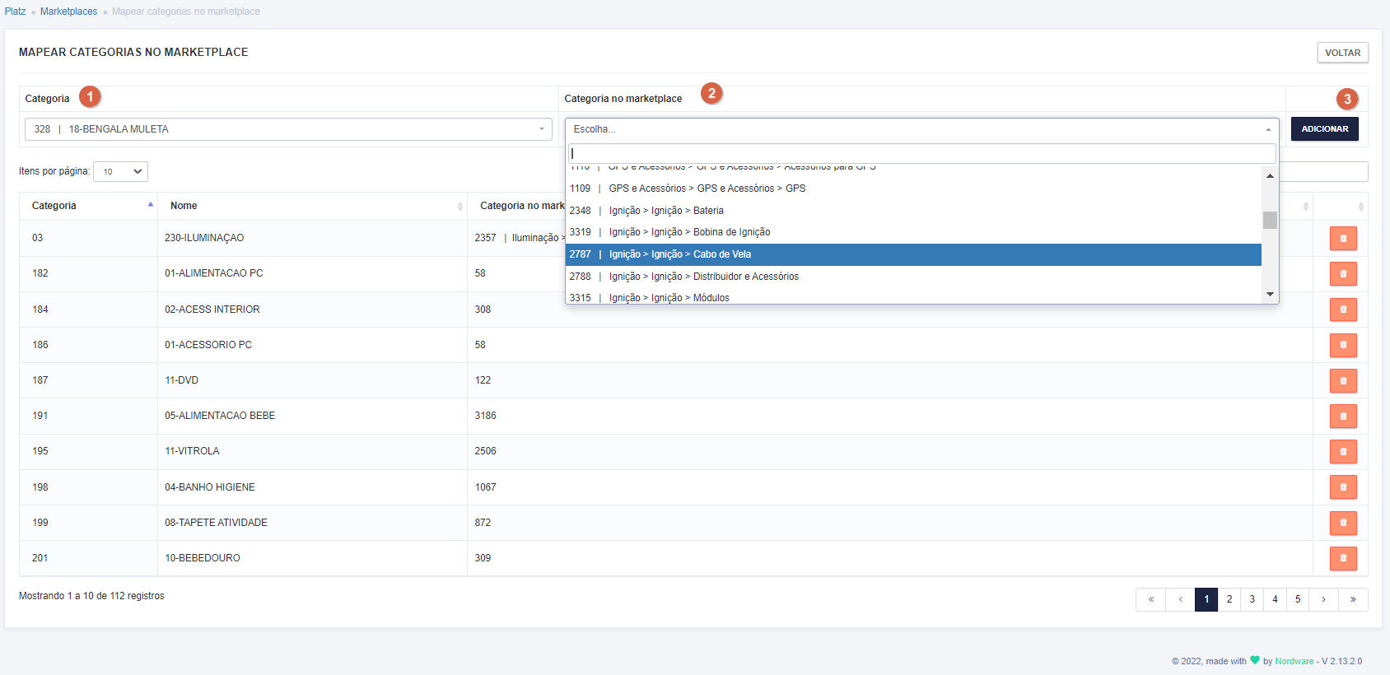Delete the 08-TAPETE ATIVIDADE row

[1343, 523]
